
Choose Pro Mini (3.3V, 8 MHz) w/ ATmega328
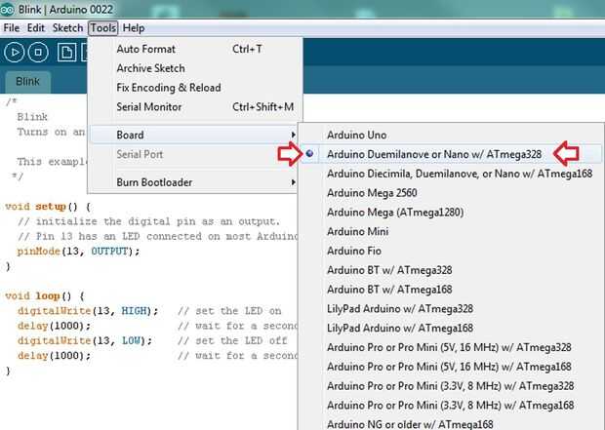[x=451, y=386]
